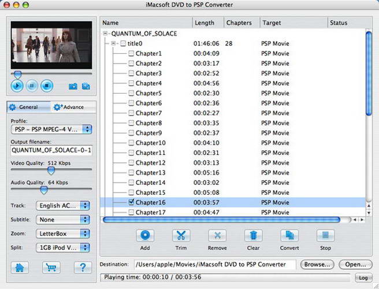Image resolution: width=379 pixels, height=289 pixels.
Task: Click the Video Quality slider handle
Action: (51, 171)
